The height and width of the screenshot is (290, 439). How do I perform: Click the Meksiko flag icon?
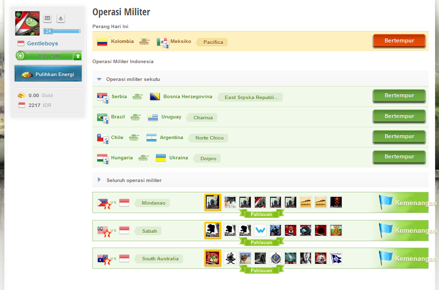(162, 42)
